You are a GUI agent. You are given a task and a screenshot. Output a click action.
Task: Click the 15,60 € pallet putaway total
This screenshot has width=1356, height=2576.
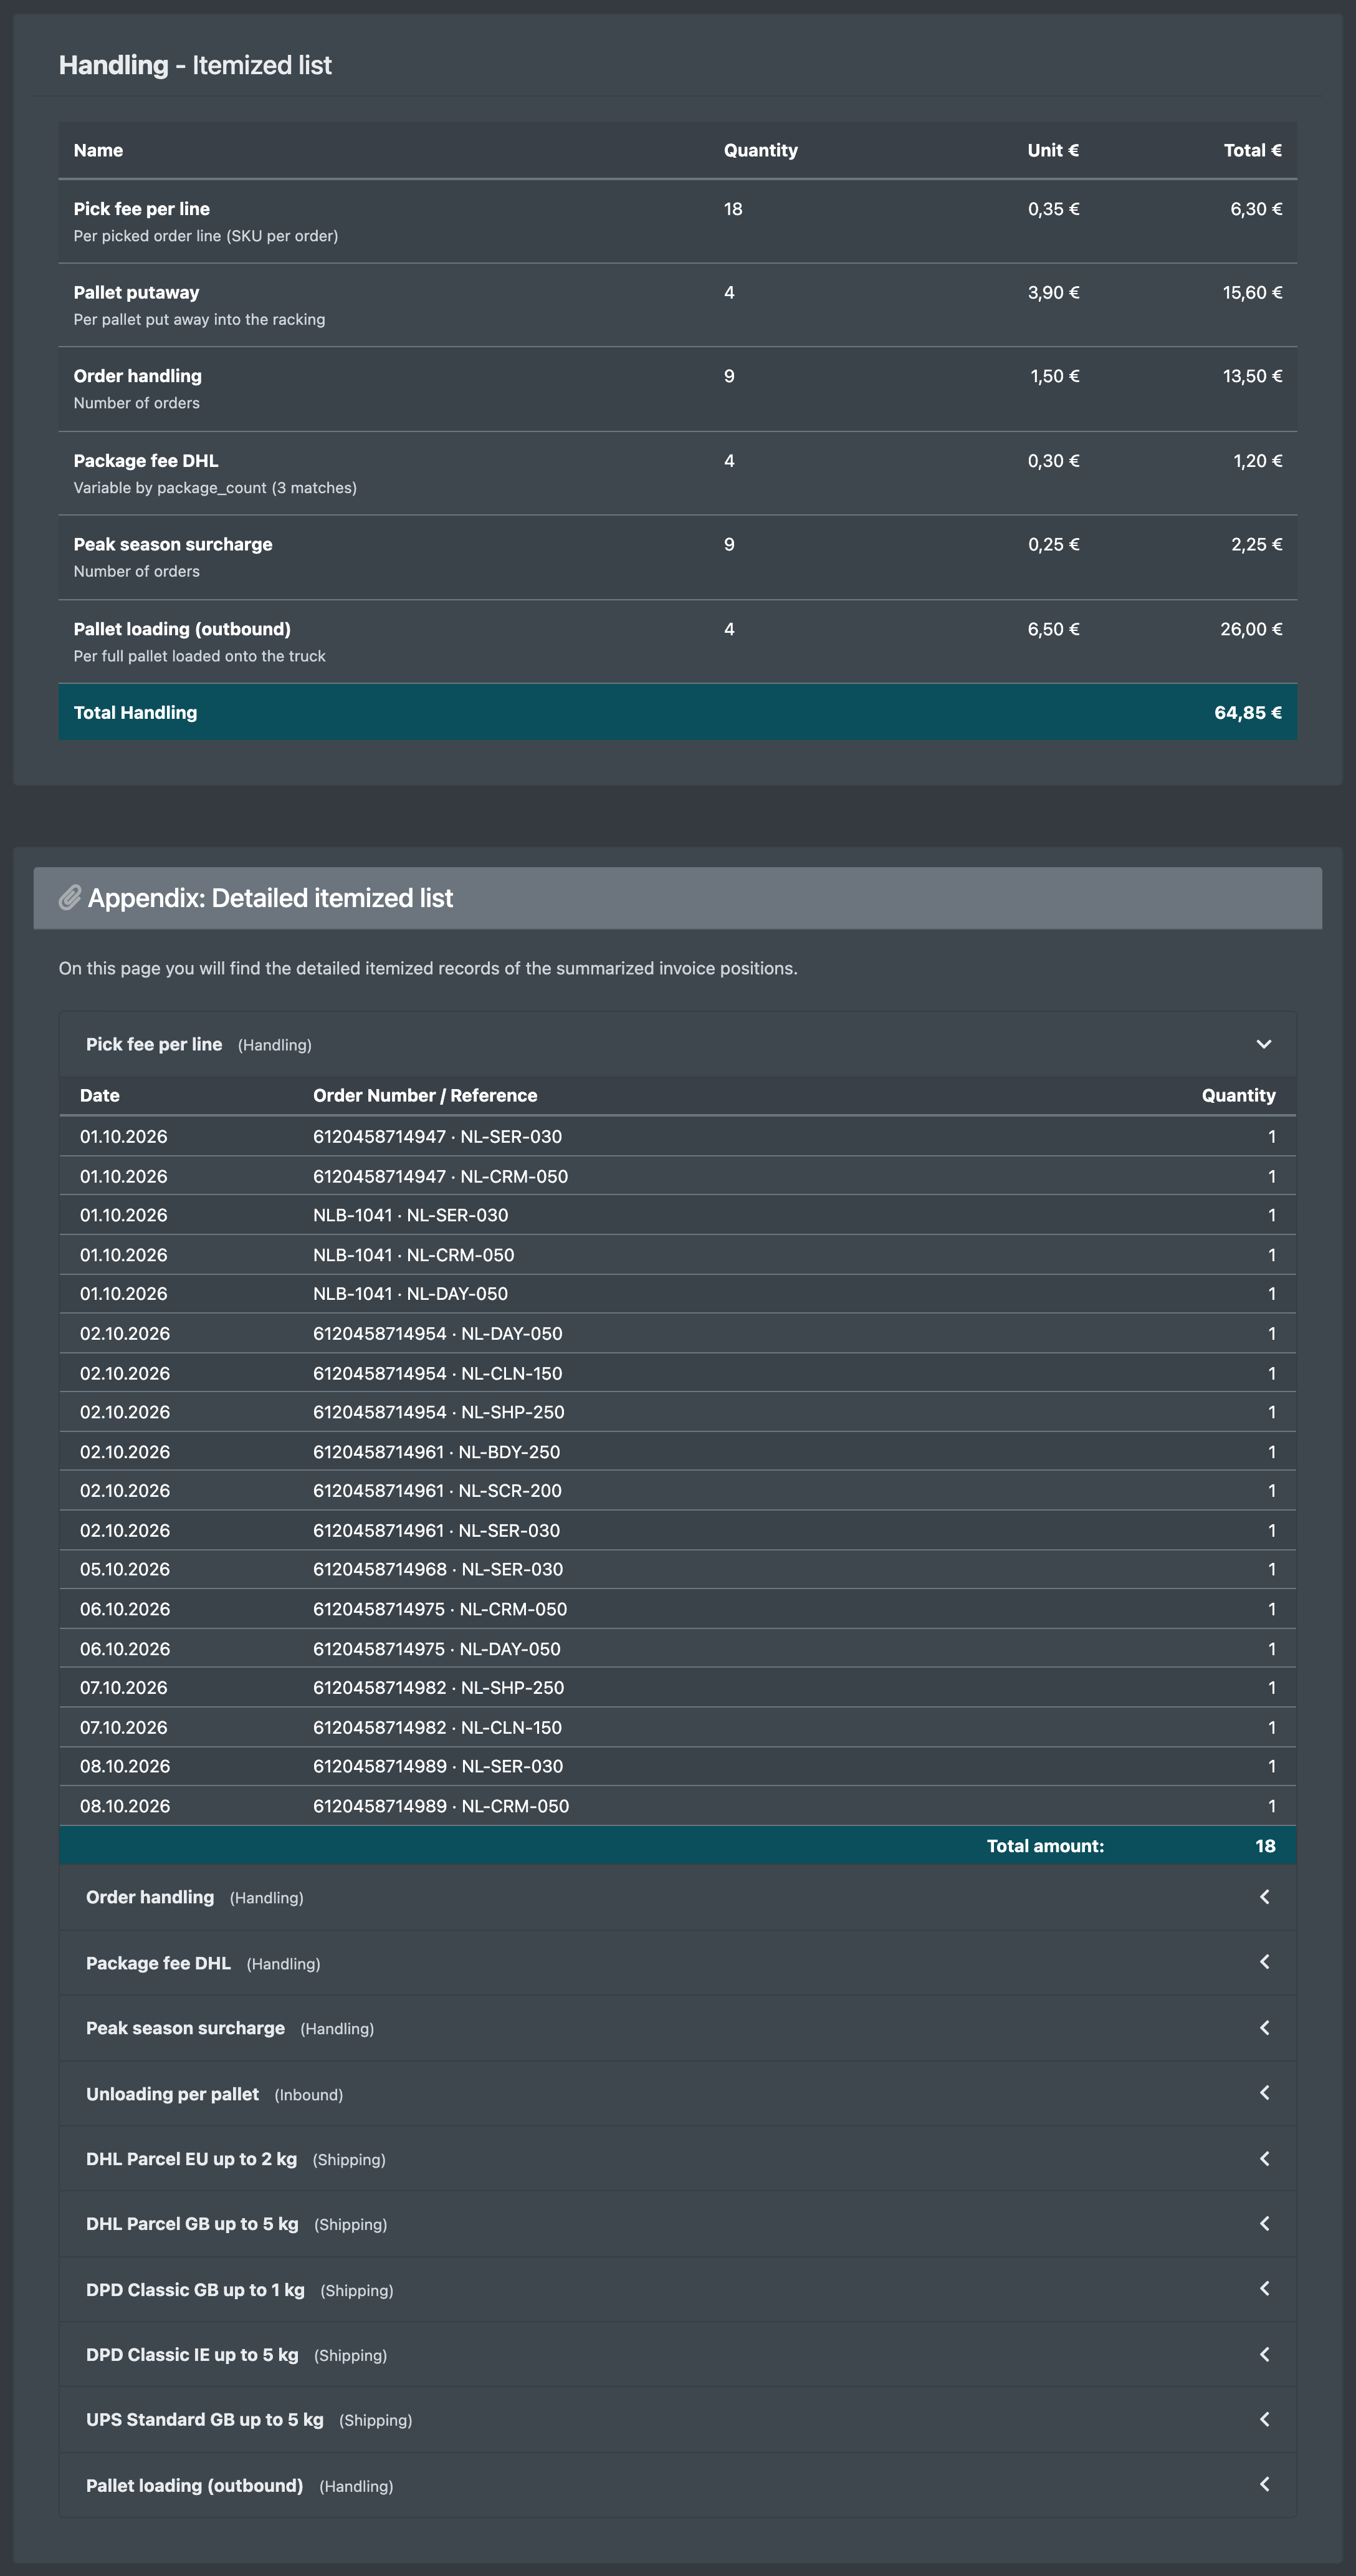1252,293
